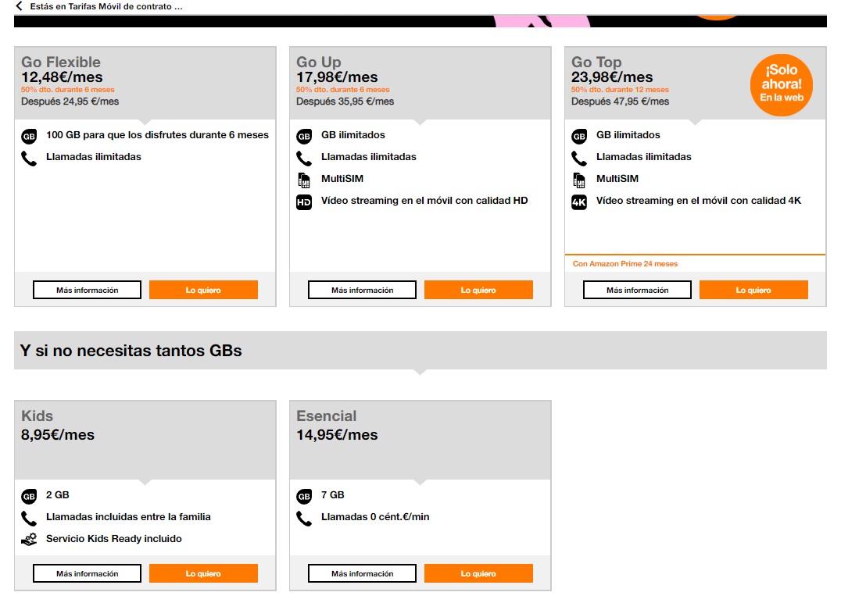The height and width of the screenshot is (610, 866).
Task: Choose 'Lo quiero' for Go Flexible
Action: [203, 290]
